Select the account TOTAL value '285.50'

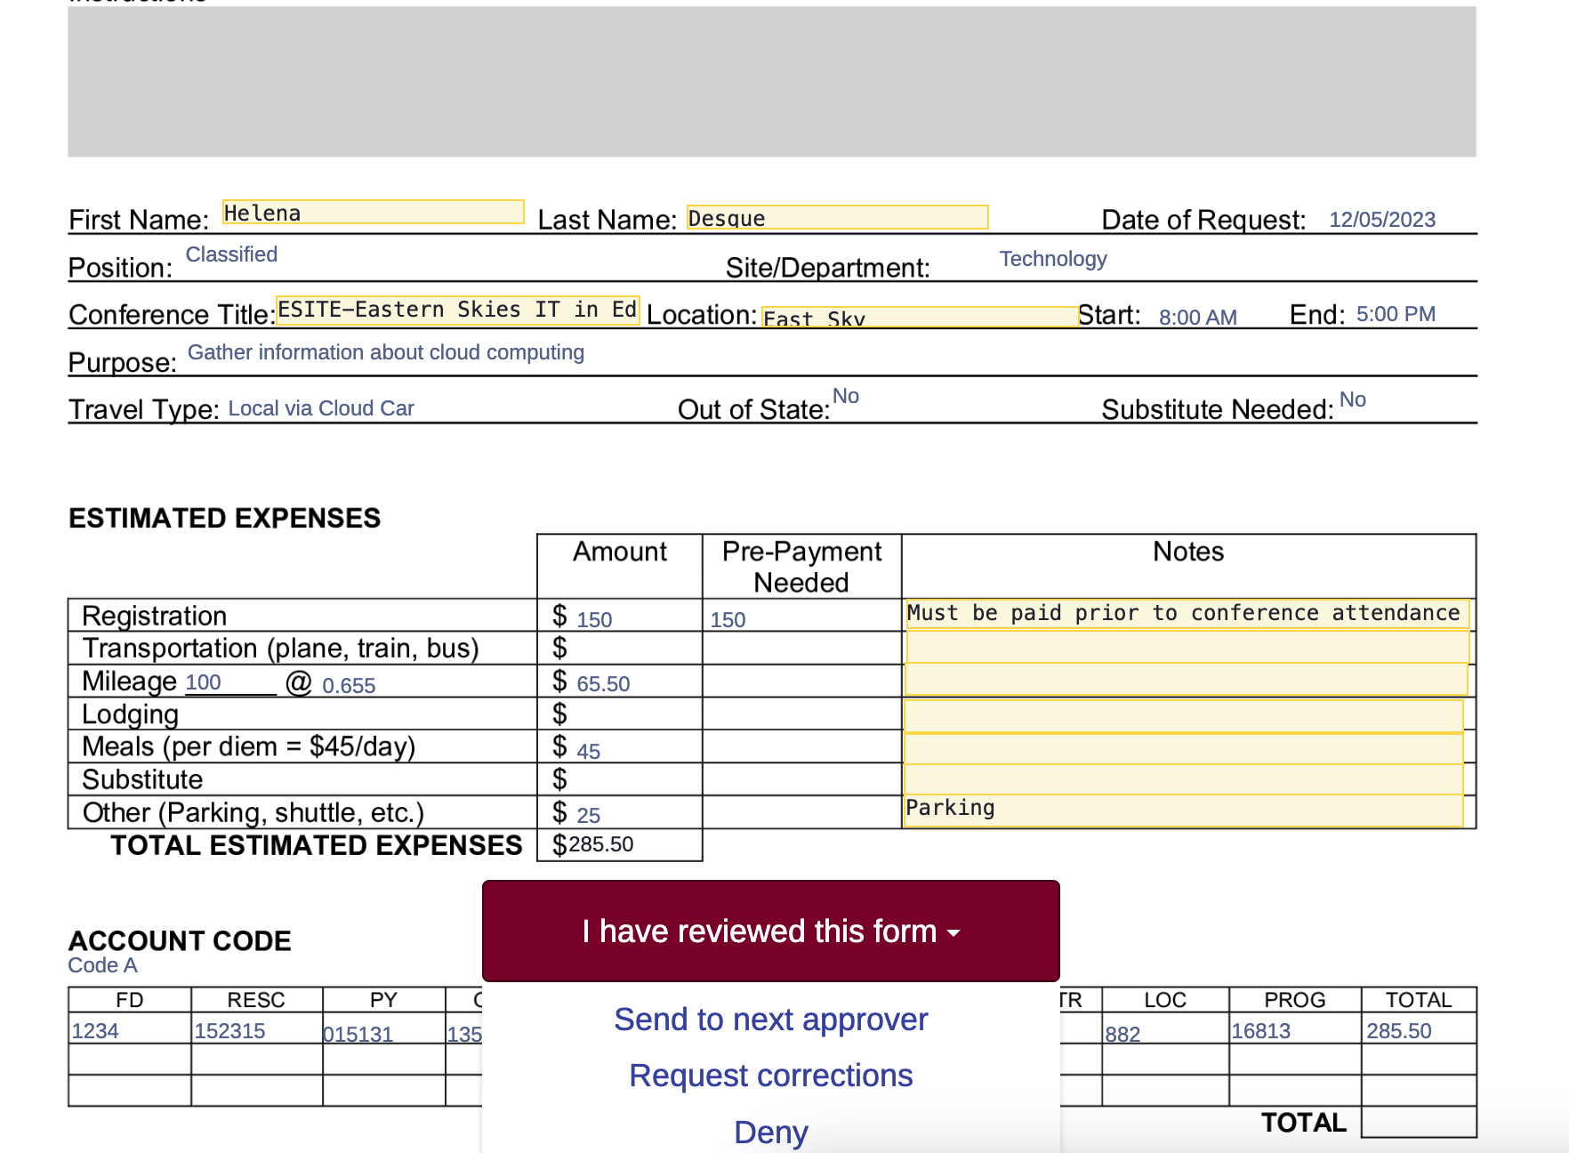[x=1398, y=1031]
